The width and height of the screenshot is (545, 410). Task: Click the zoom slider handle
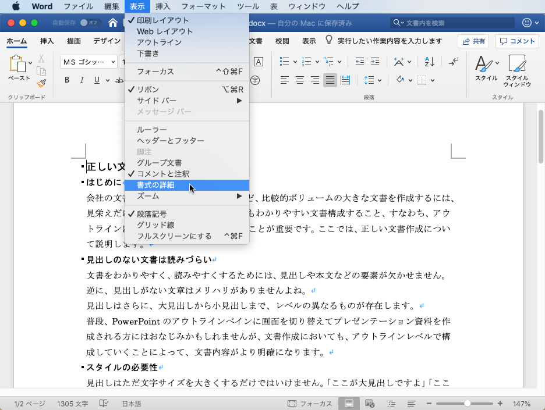[x=468, y=404]
